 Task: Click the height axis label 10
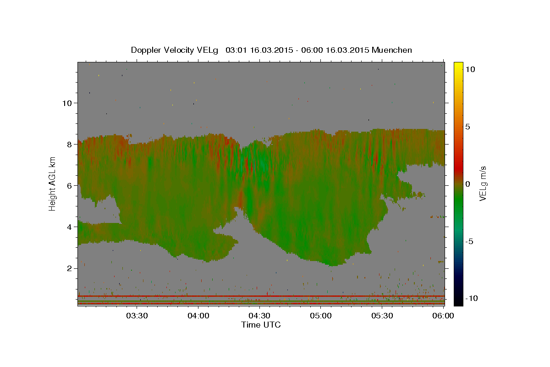[67, 103]
